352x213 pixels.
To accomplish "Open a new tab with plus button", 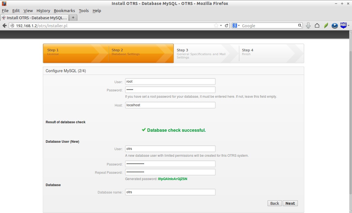I will [73, 18].
